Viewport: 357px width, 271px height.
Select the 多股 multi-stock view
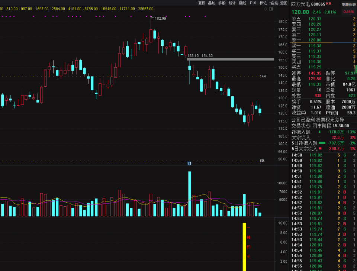click(222, 3)
